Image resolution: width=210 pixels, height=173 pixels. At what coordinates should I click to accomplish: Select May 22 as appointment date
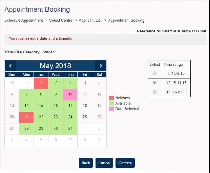(41, 117)
